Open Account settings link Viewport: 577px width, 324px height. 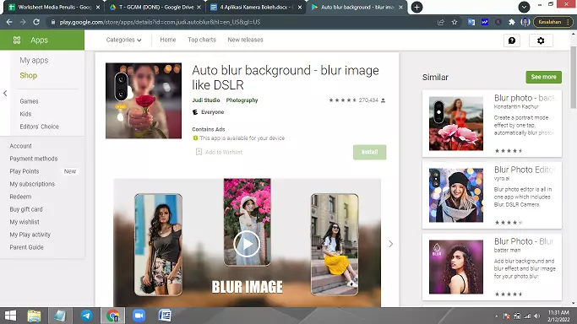click(20, 146)
